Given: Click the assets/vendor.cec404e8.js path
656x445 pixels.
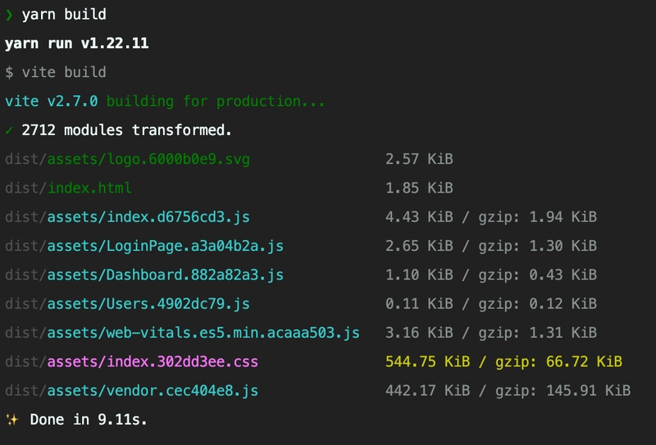Looking at the screenshot, I should click(x=153, y=391).
